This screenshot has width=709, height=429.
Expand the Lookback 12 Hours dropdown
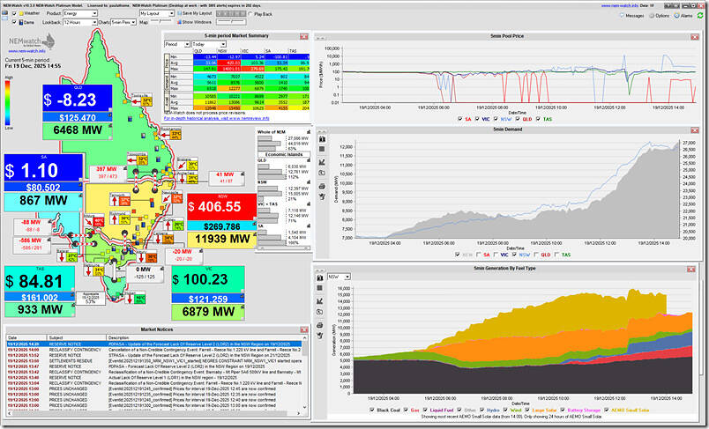[x=93, y=23]
